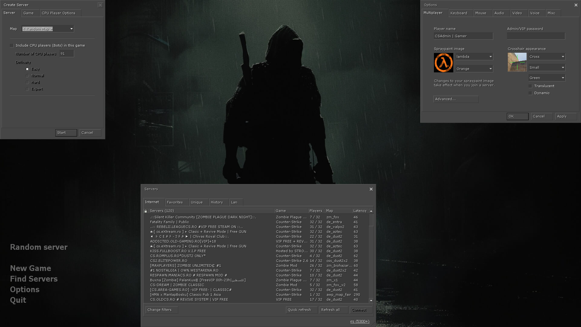The width and height of the screenshot is (581, 327).
Task: Click the crosshair appearance preview image
Action: pyautogui.click(x=517, y=62)
